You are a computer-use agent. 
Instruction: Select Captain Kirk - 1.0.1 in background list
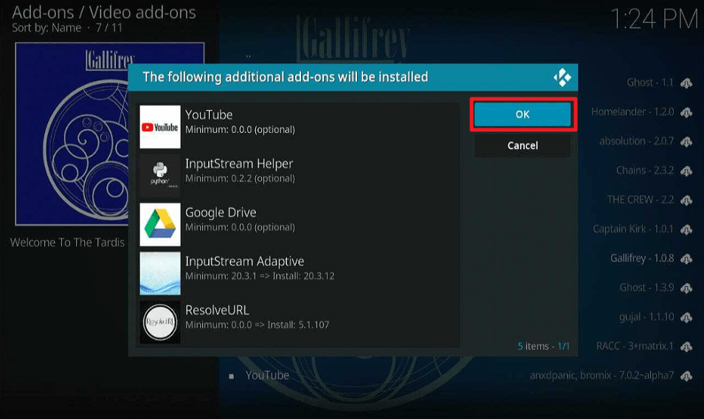tap(633, 229)
